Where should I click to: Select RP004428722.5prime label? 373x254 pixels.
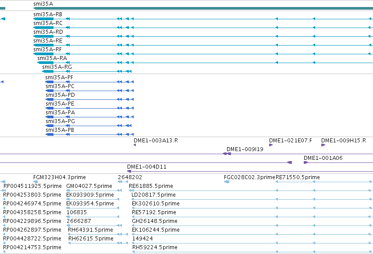pyautogui.click(x=32, y=239)
